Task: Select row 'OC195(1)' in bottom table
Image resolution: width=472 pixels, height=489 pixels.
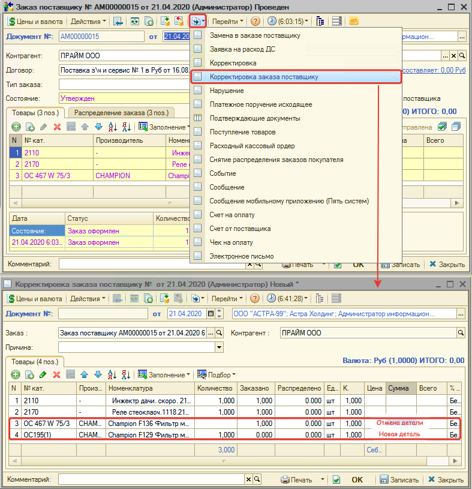Action: coord(235,435)
